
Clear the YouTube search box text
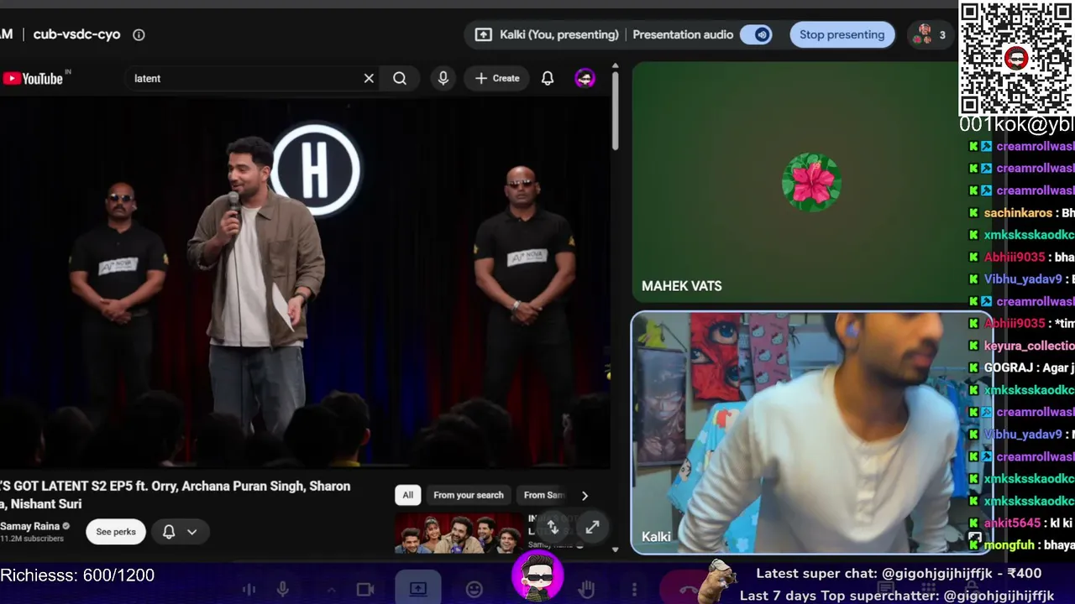(x=369, y=78)
